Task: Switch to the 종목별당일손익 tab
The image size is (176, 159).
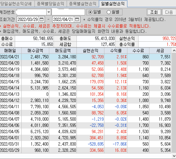Action: (x=51, y=4)
